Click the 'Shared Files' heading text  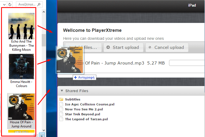[77, 91]
